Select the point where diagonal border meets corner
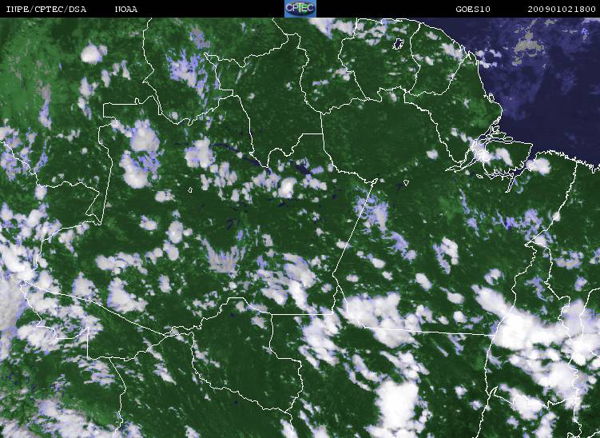600x438 pixels. [x=374, y=181]
